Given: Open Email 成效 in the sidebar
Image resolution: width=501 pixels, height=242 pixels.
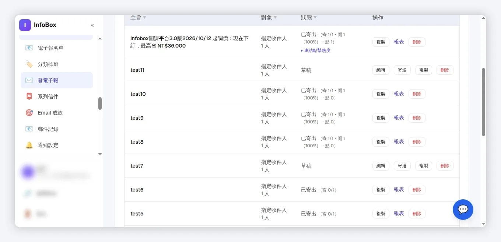Looking at the screenshot, I should [x=57, y=113].
